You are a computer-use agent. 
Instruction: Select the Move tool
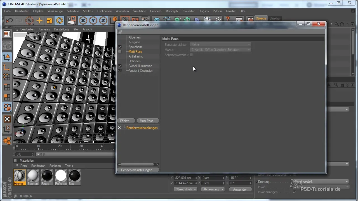click(x=39, y=20)
